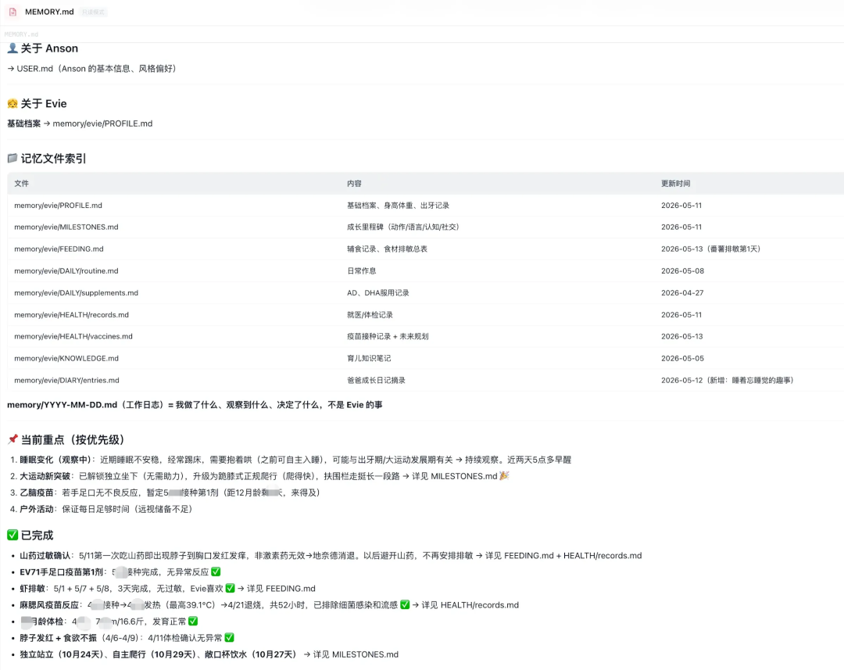Click the file icon beside the MEMORY.md tab title

coord(13,12)
